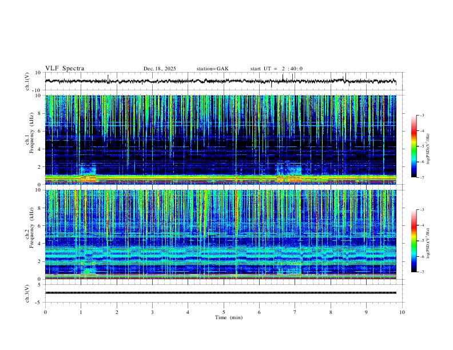Click the ch.1 spectrogram plot area
This screenshot has width=453, height=350.
tap(221, 140)
